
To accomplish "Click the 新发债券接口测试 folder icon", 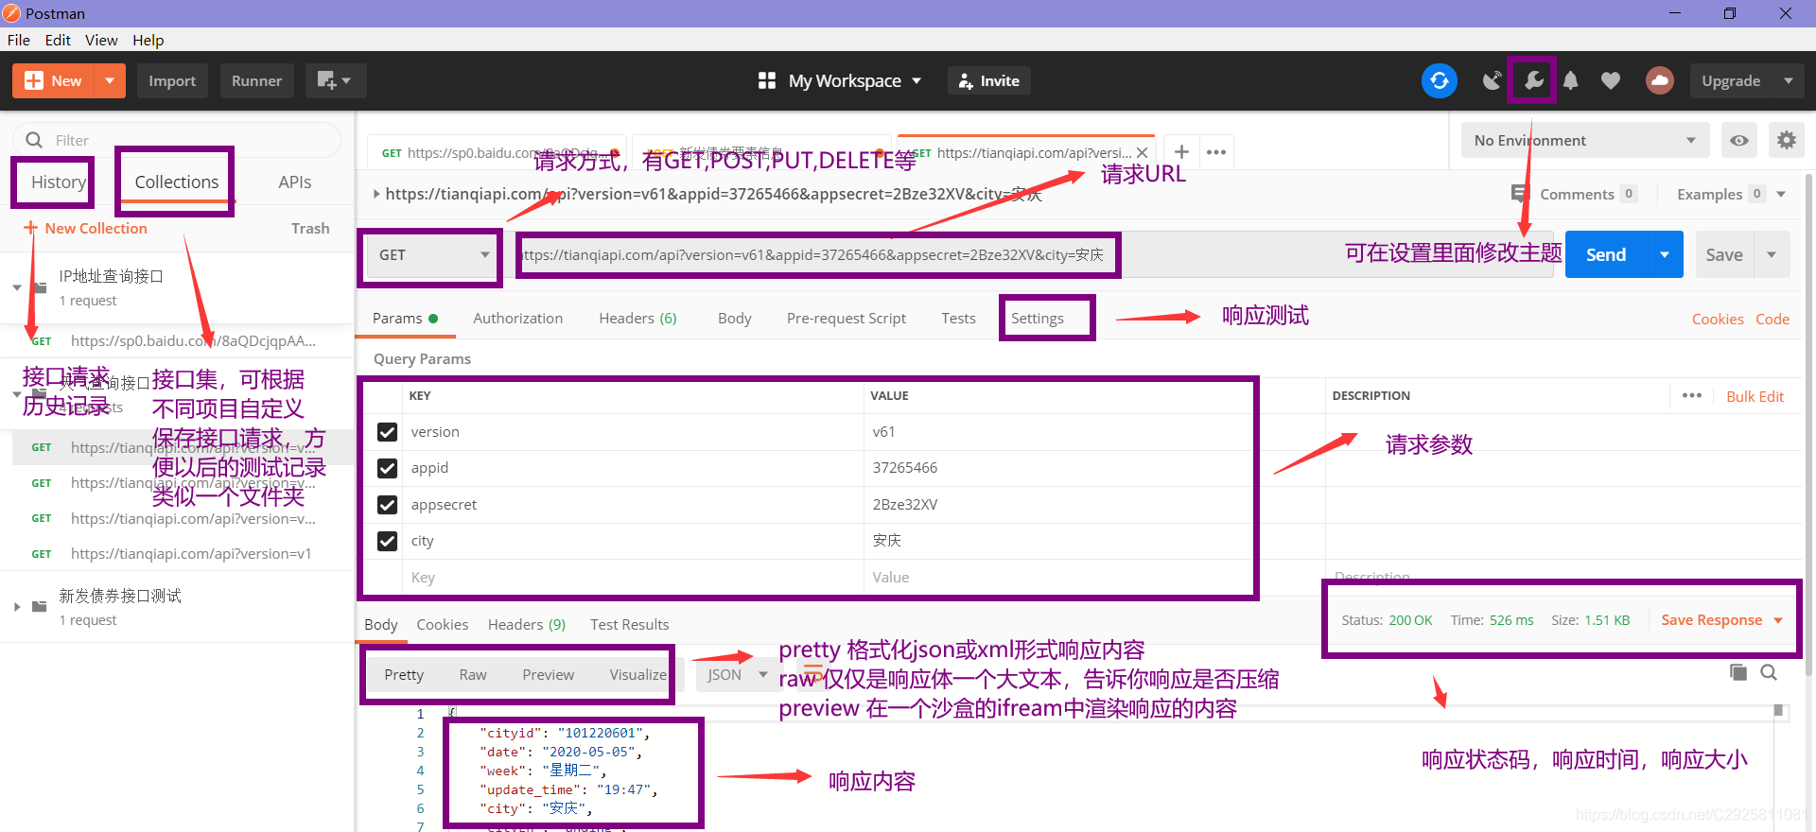I will (40, 607).
